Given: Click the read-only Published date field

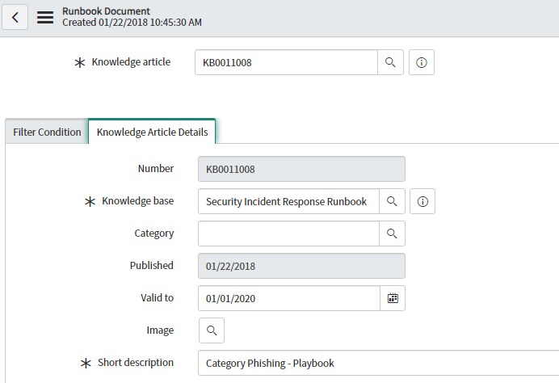Looking at the screenshot, I should pos(301,266).
